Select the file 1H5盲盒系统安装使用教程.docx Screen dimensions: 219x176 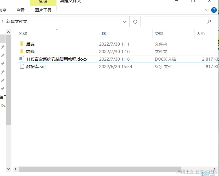[x=57, y=59]
